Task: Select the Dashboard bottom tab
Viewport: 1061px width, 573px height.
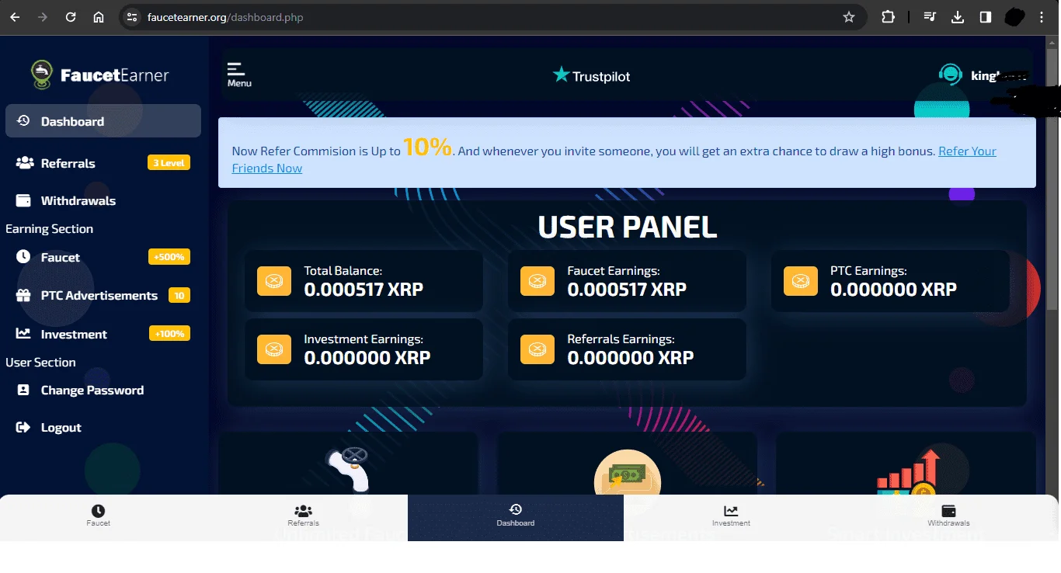Action: 516,517
